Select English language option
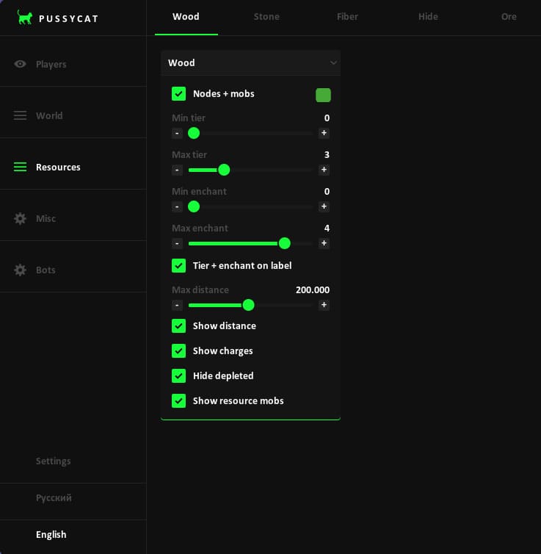The image size is (541, 554). click(x=51, y=535)
